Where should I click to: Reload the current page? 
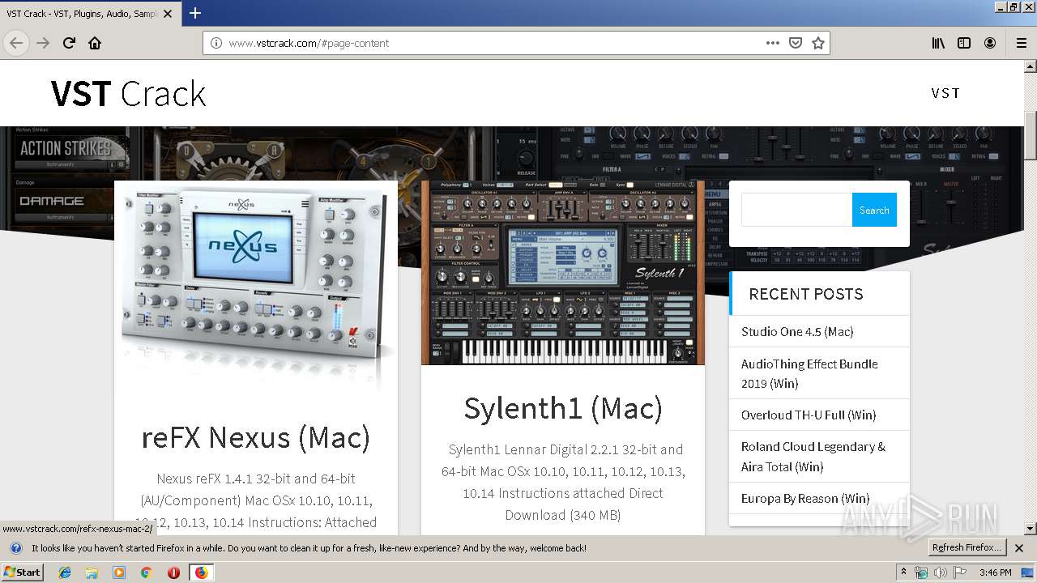tap(70, 43)
